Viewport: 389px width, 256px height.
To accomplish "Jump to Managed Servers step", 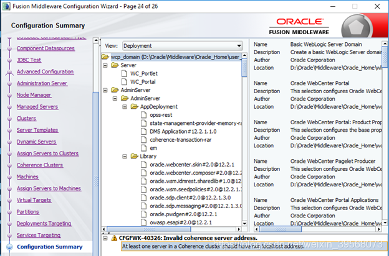I will [37, 107].
